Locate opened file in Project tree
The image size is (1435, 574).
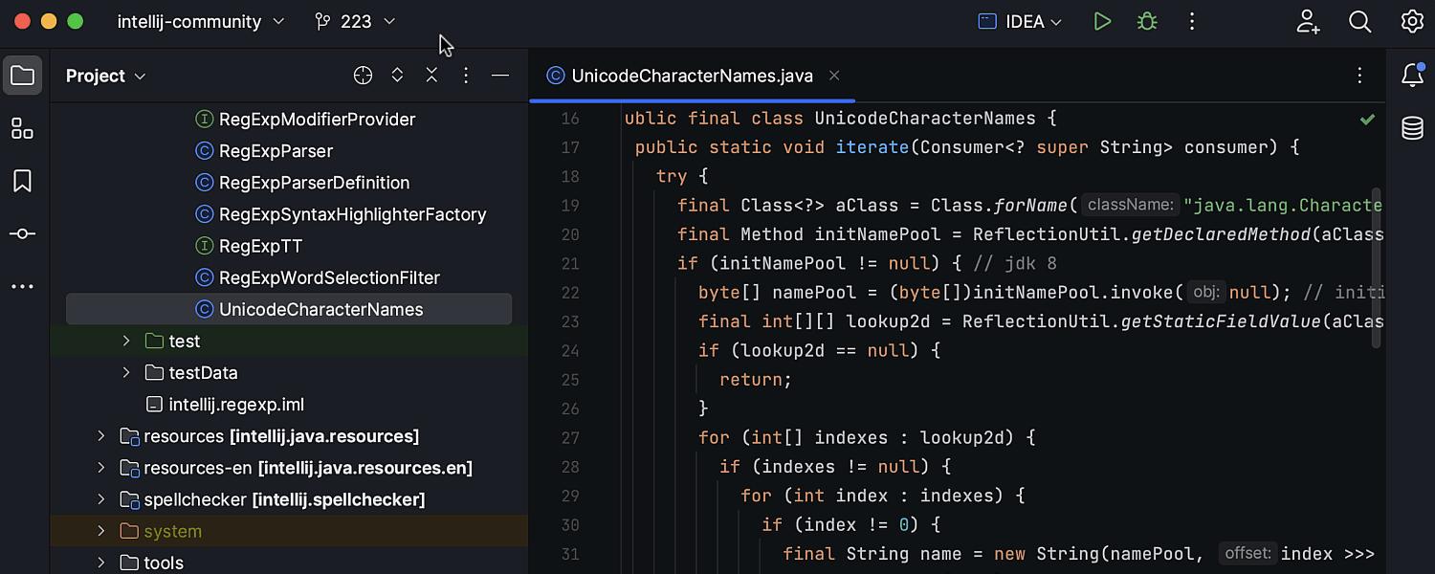click(363, 75)
